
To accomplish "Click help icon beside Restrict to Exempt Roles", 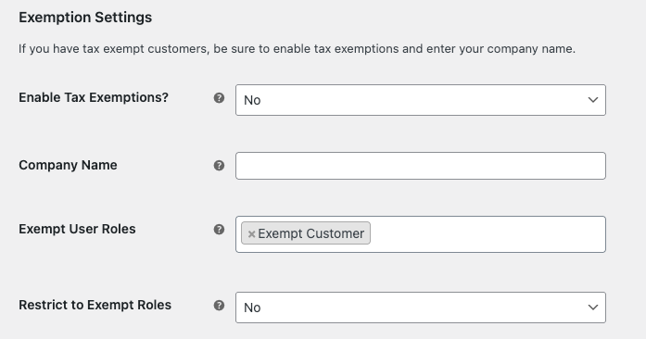I will (x=219, y=306).
